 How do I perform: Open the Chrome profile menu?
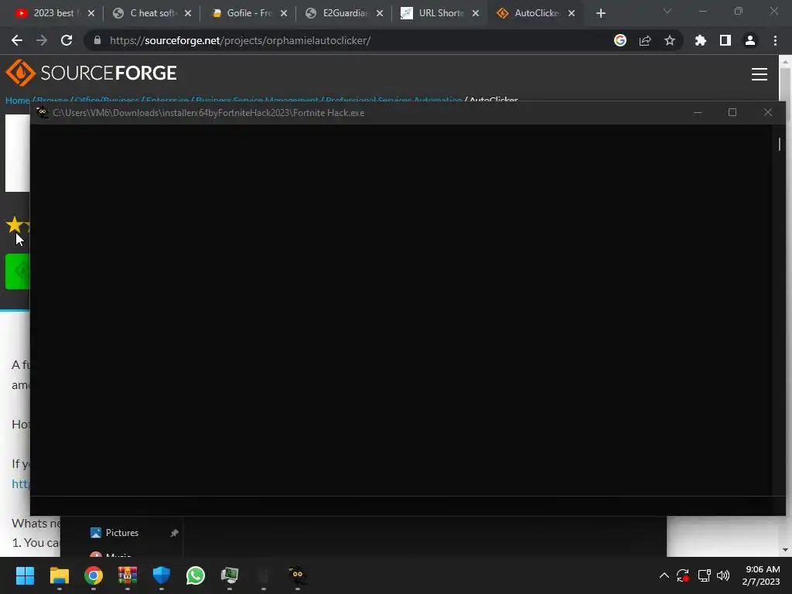tap(750, 40)
